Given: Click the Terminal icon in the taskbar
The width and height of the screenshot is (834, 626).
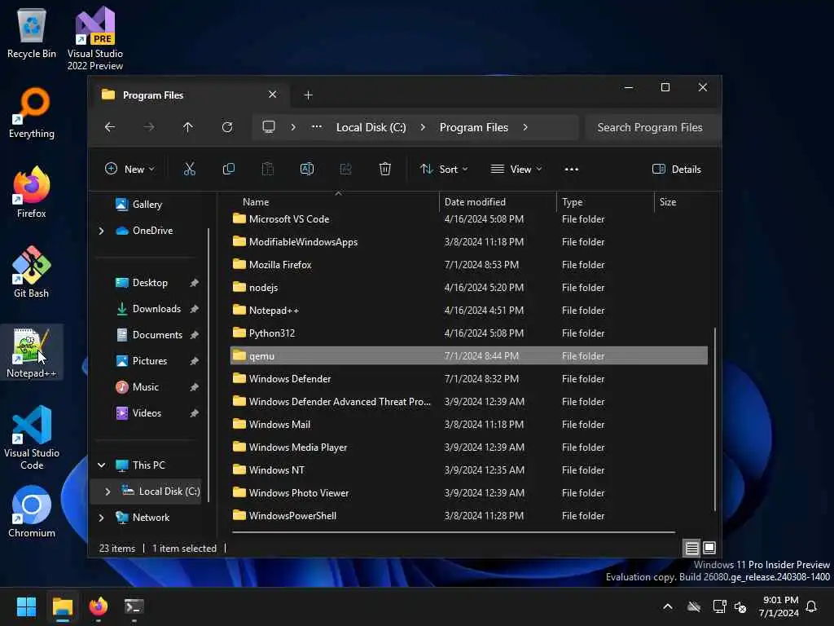Looking at the screenshot, I should point(134,606).
